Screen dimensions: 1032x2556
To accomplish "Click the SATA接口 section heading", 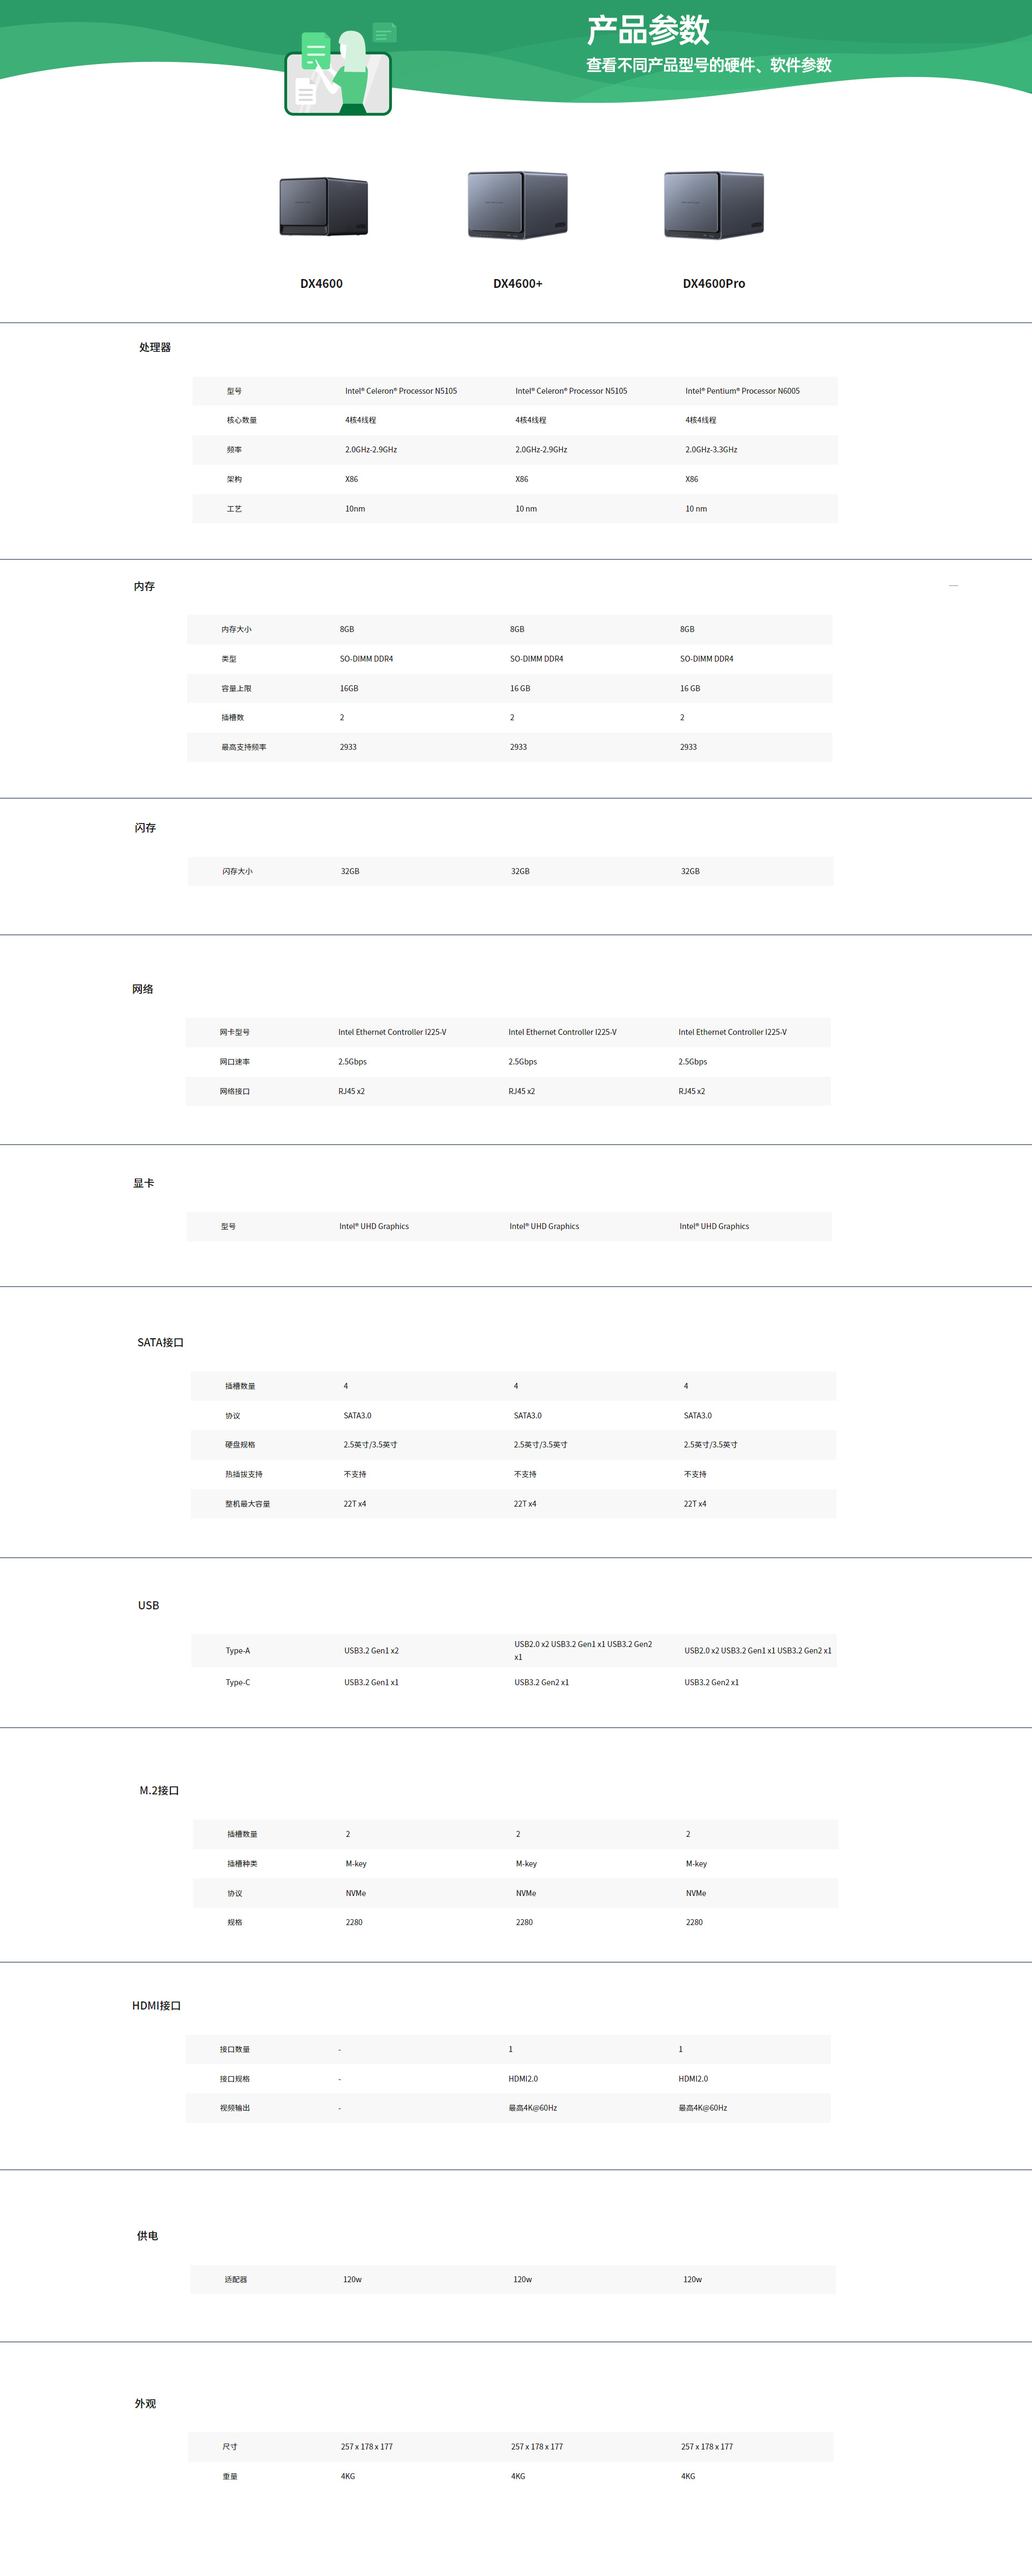I will 161,1343.
